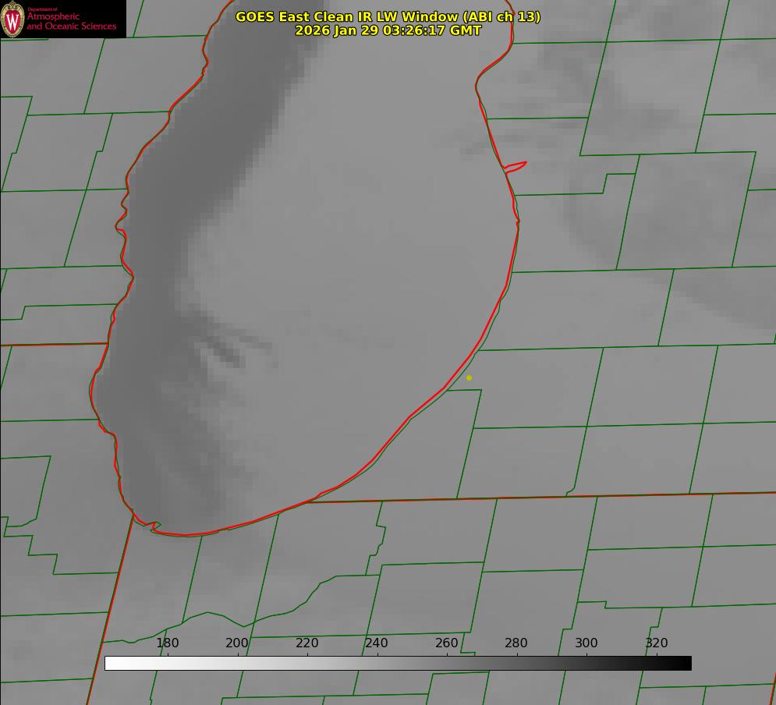Image resolution: width=776 pixels, height=705 pixels.
Task: Click the mid-gray center of the colorbar
Action: [398, 663]
